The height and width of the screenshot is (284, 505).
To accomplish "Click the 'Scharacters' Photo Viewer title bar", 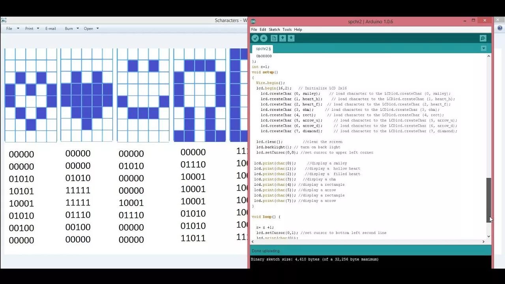I will pyautogui.click(x=231, y=20).
